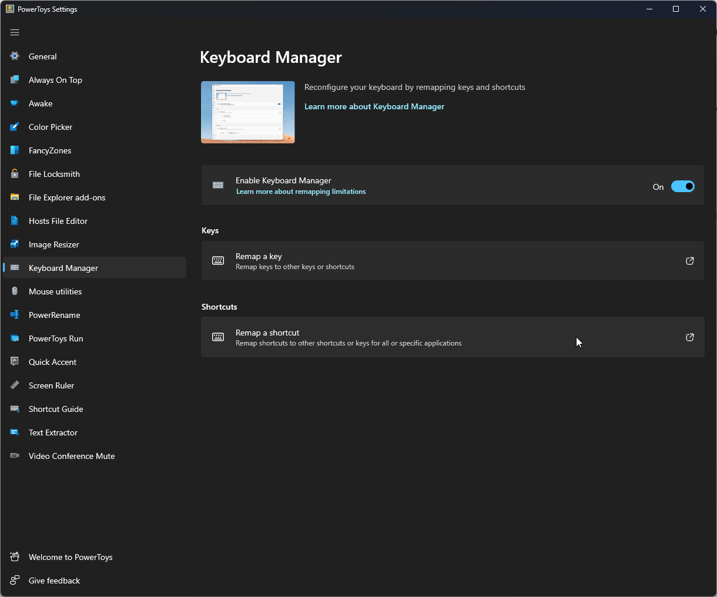Open FancyZones via its sidebar icon
Viewport: 717px width, 597px height.
(x=14, y=150)
